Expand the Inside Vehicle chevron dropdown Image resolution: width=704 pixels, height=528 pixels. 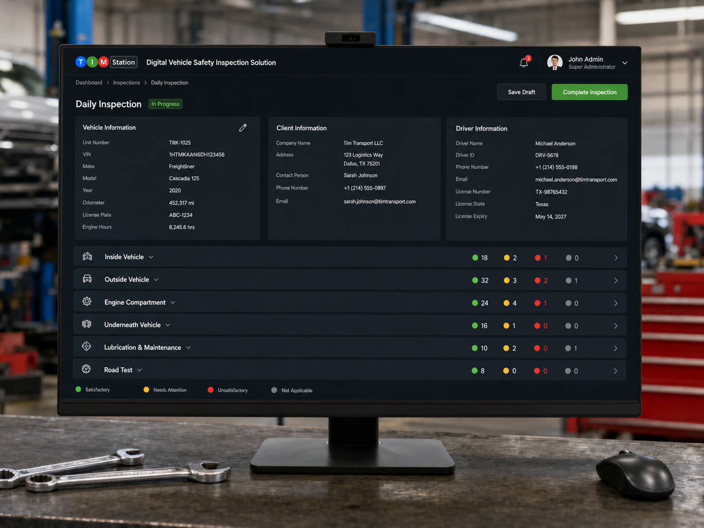click(151, 257)
